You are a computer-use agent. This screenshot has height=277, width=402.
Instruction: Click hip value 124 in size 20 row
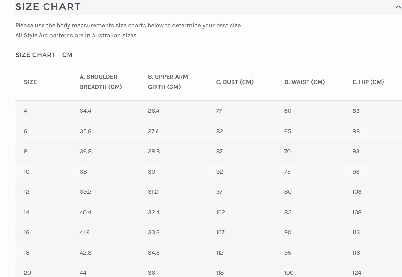[357, 273]
